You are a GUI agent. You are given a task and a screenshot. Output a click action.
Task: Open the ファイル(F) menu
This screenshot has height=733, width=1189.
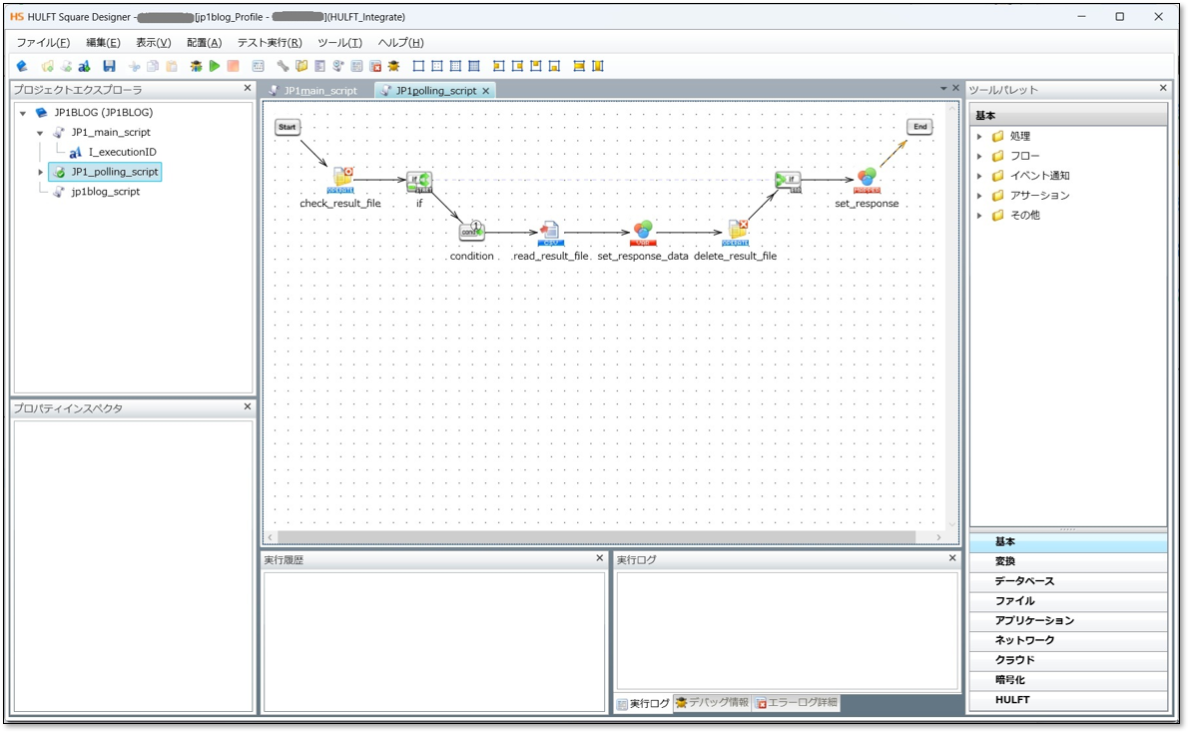point(43,43)
